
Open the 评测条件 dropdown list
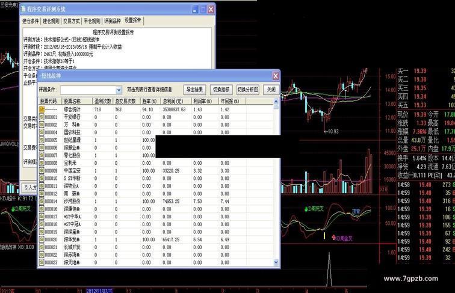coord(119,90)
